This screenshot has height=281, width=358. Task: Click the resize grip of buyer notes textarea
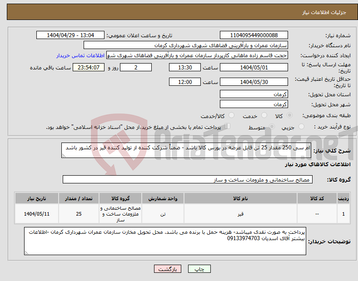click(x=26, y=253)
